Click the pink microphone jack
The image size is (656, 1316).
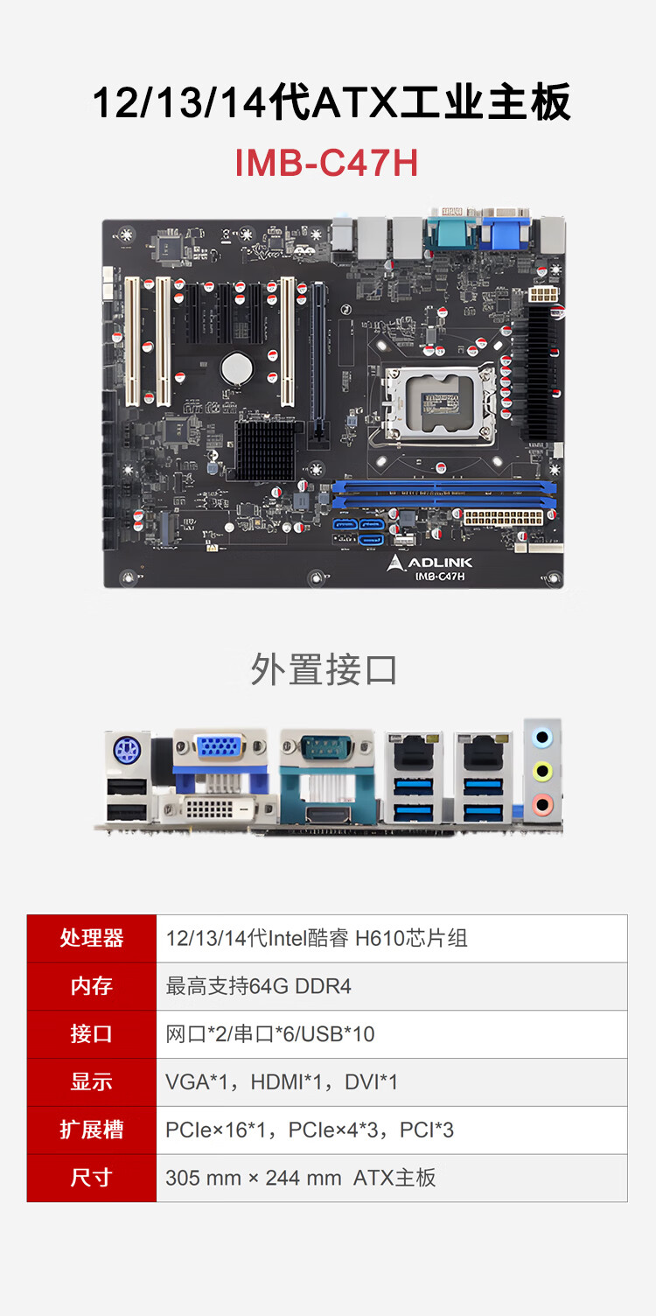(x=543, y=802)
